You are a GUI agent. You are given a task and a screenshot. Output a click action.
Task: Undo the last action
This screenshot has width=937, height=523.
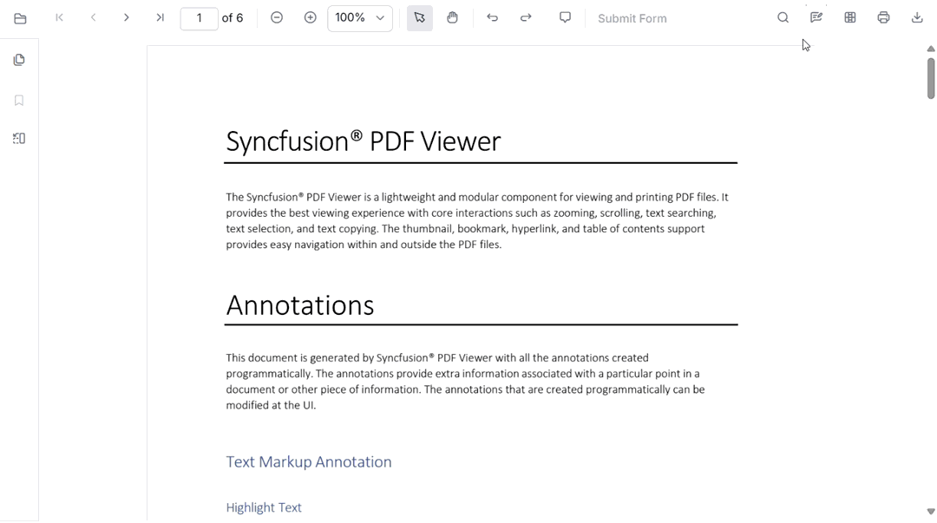[x=493, y=18]
